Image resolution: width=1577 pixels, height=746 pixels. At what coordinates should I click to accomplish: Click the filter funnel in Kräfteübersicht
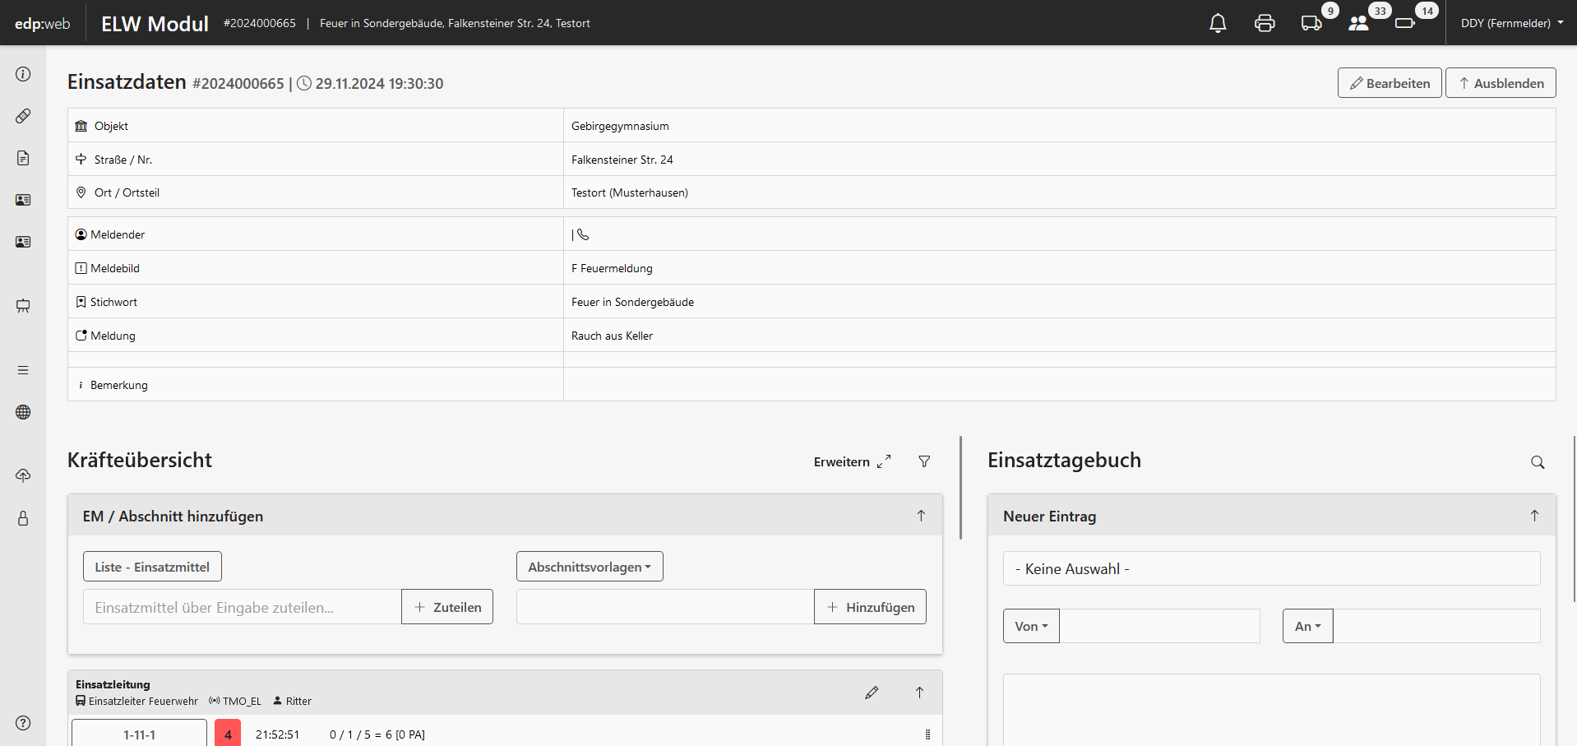[924, 461]
